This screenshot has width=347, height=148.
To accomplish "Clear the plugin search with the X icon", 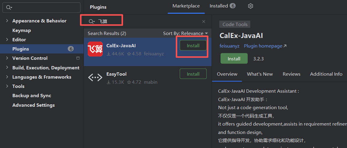I will pos(204,21).
